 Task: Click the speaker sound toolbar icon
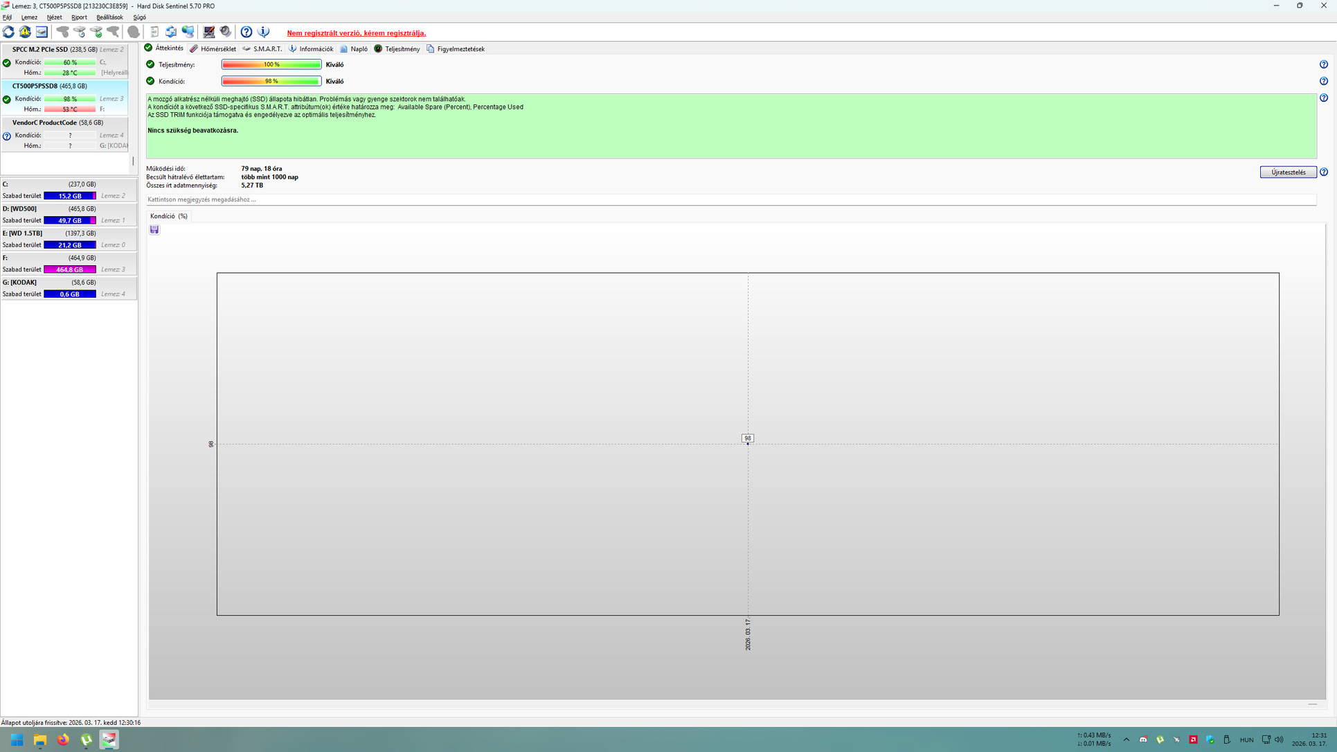coord(226,32)
